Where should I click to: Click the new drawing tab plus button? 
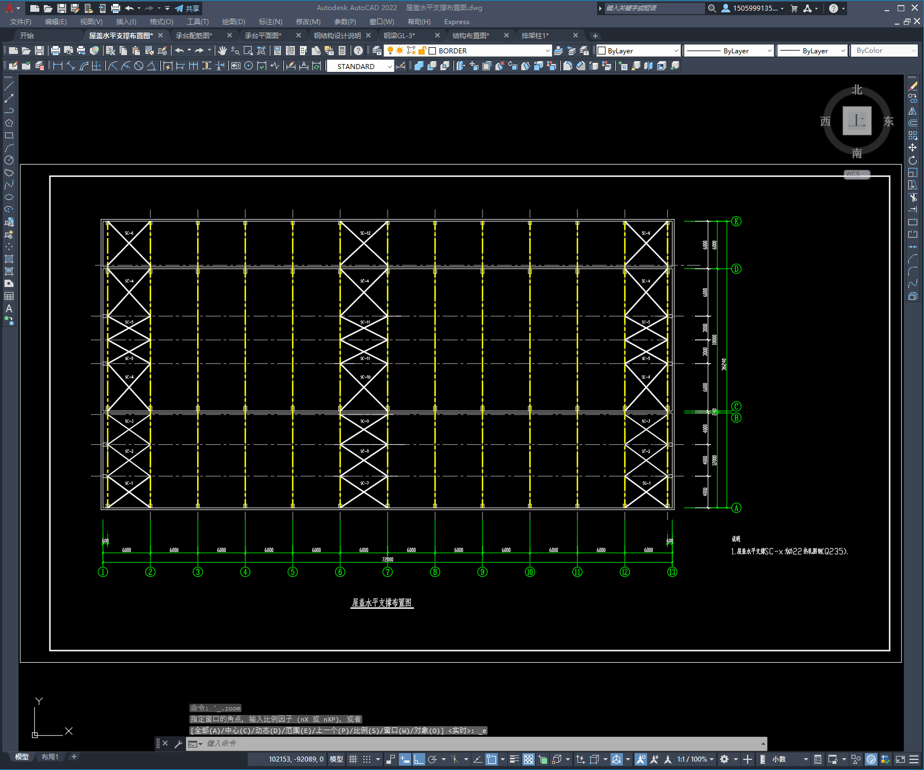coord(595,35)
